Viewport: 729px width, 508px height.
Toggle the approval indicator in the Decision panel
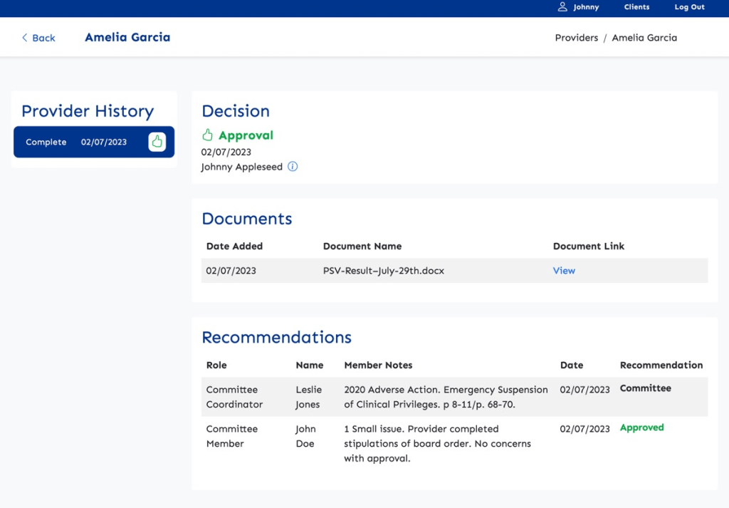(x=207, y=134)
